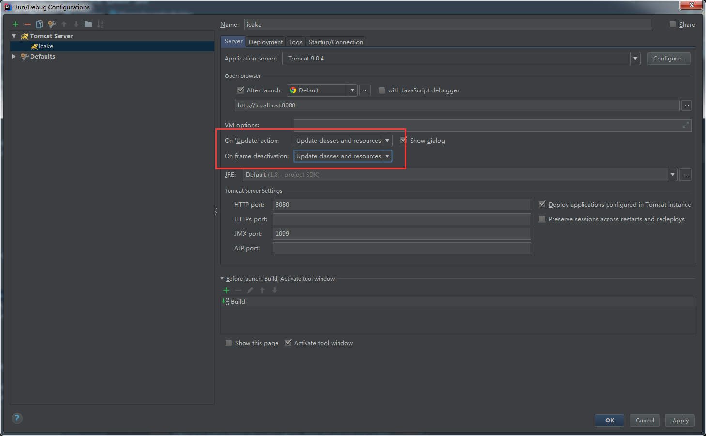This screenshot has height=436, width=706.
Task: Switch to the Server tab
Action: [x=233, y=42]
